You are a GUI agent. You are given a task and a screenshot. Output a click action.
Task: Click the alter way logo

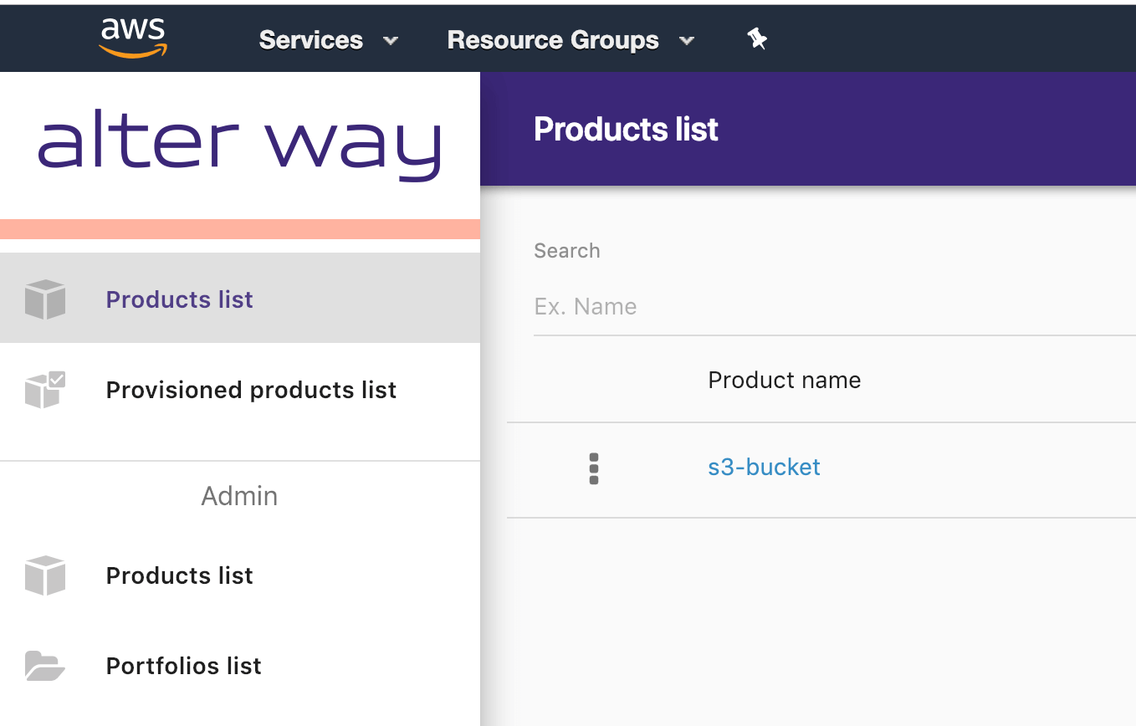coord(240,144)
